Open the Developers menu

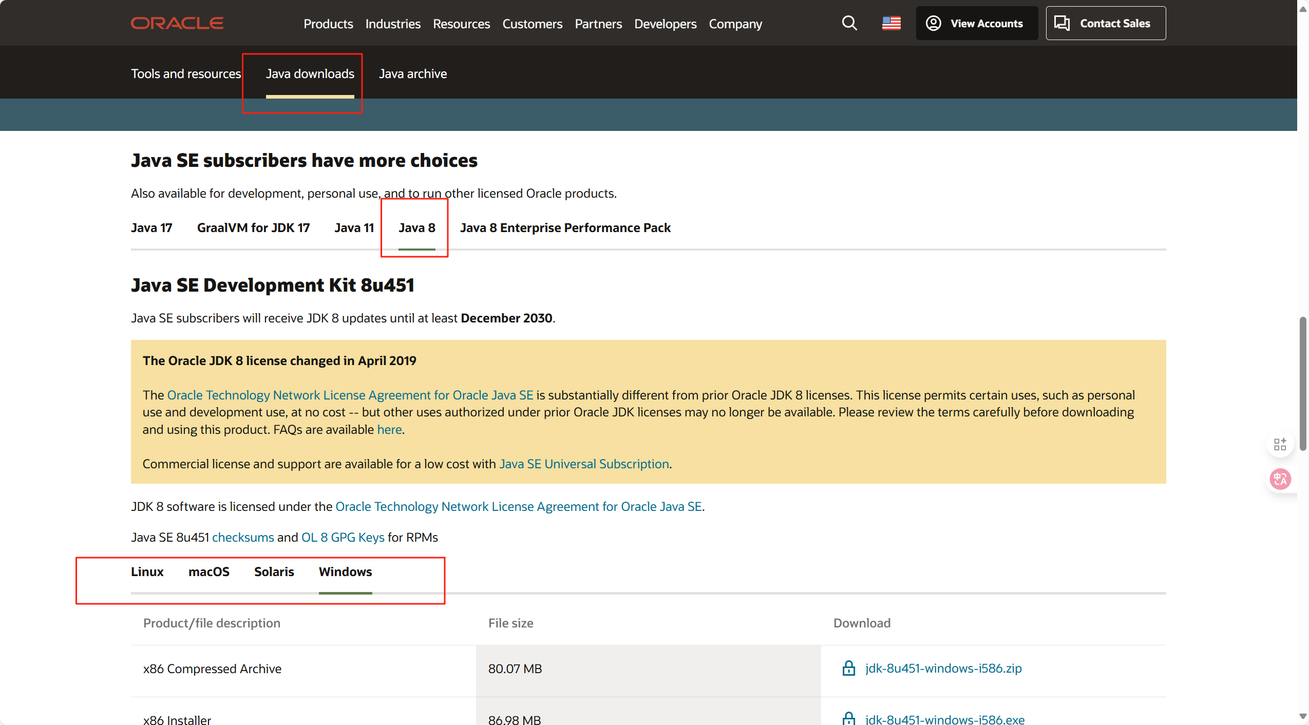[665, 24]
